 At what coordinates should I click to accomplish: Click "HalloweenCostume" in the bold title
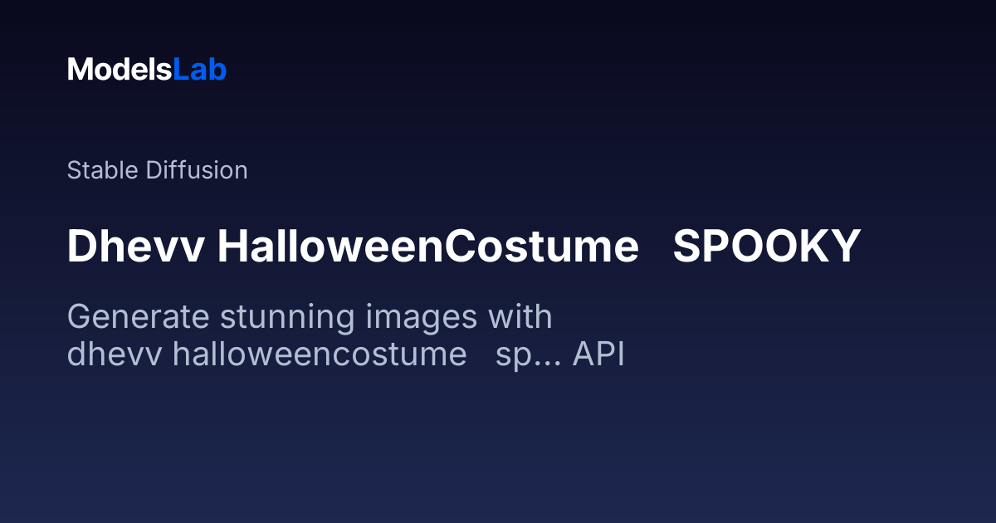tap(427, 247)
